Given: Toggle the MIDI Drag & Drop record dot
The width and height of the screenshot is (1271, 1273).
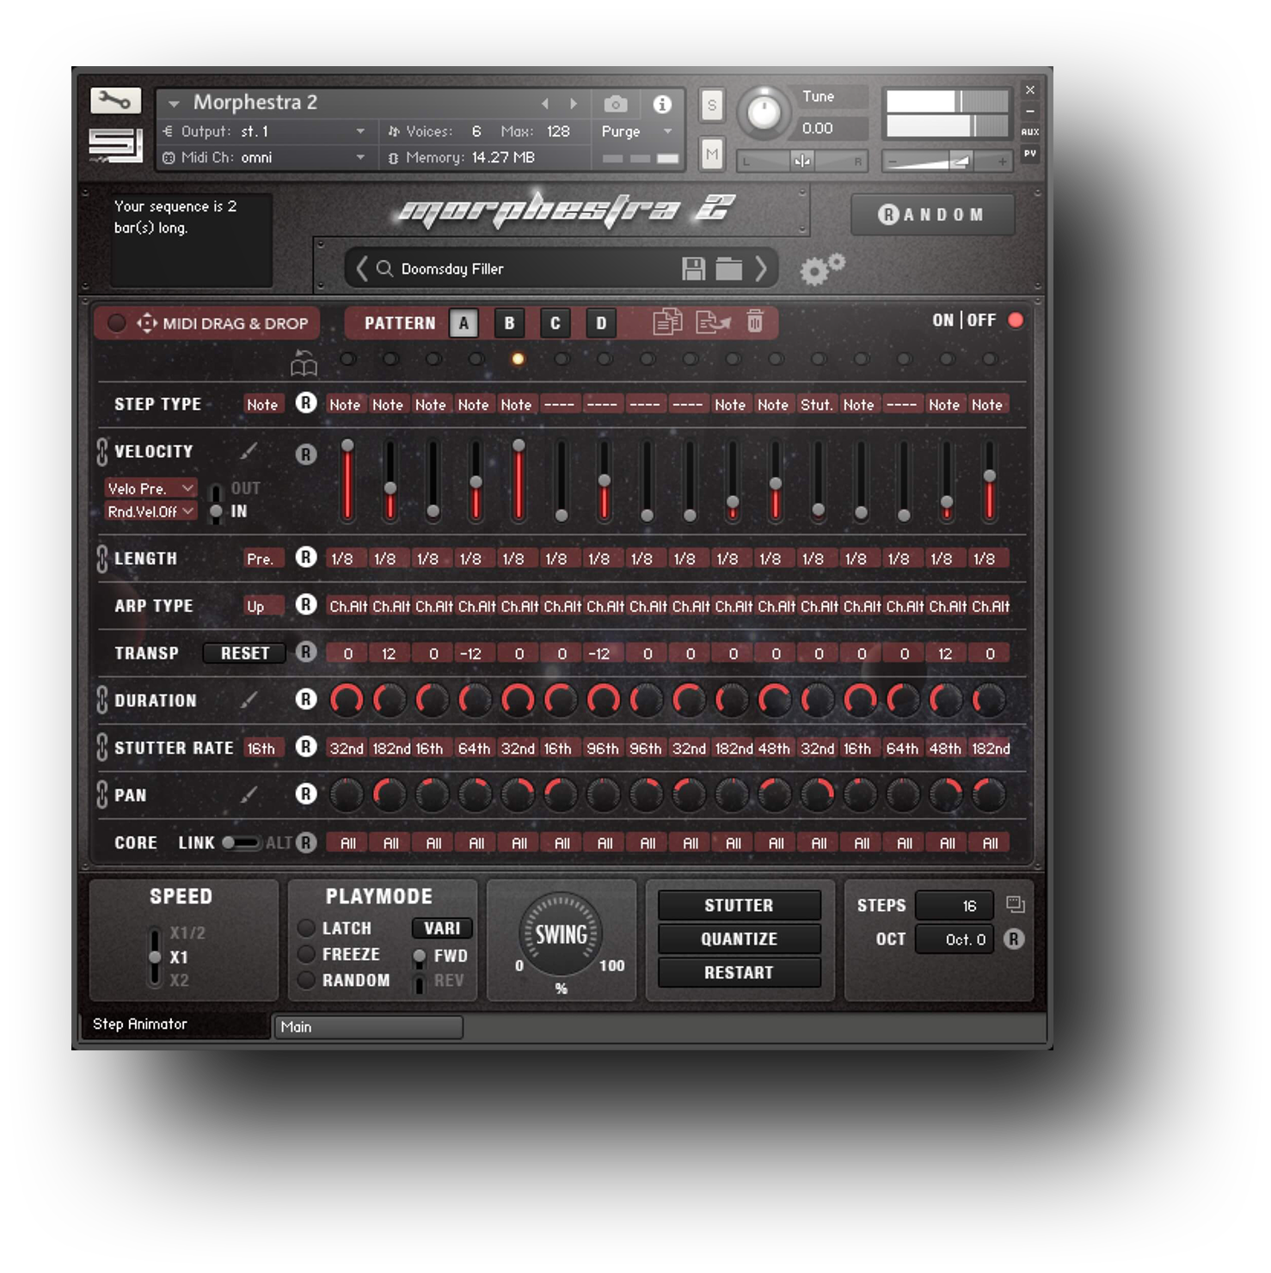Looking at the screenshot, I should point(116,322).
